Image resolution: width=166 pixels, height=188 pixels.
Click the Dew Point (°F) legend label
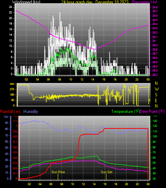click(152, 112)
